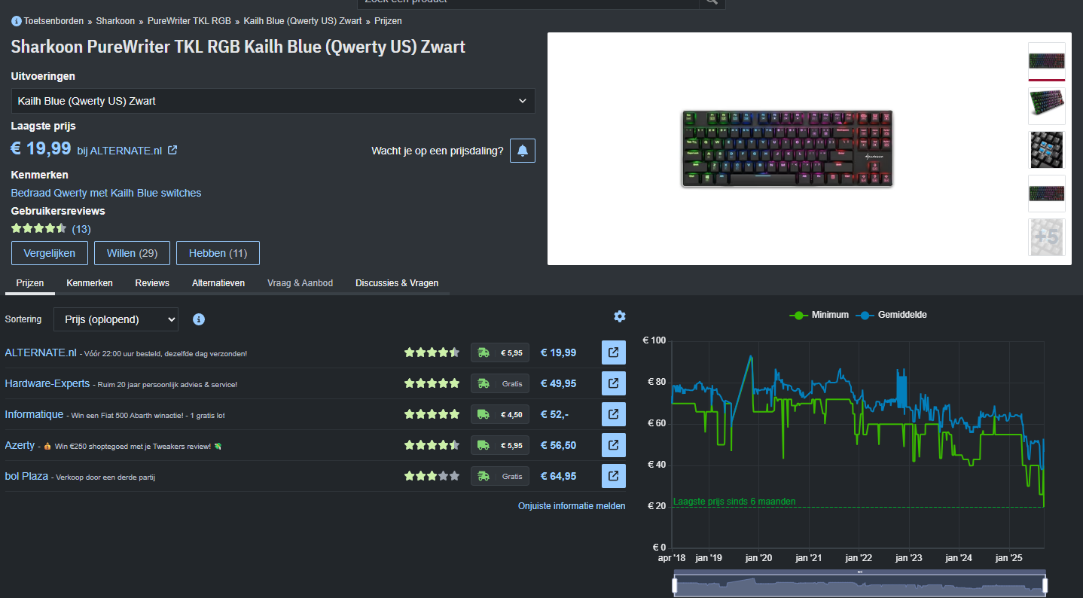Switch to the Kenmerken tab
The width and height of the screenshot is (1083, 598).
(x=90, y=283)
